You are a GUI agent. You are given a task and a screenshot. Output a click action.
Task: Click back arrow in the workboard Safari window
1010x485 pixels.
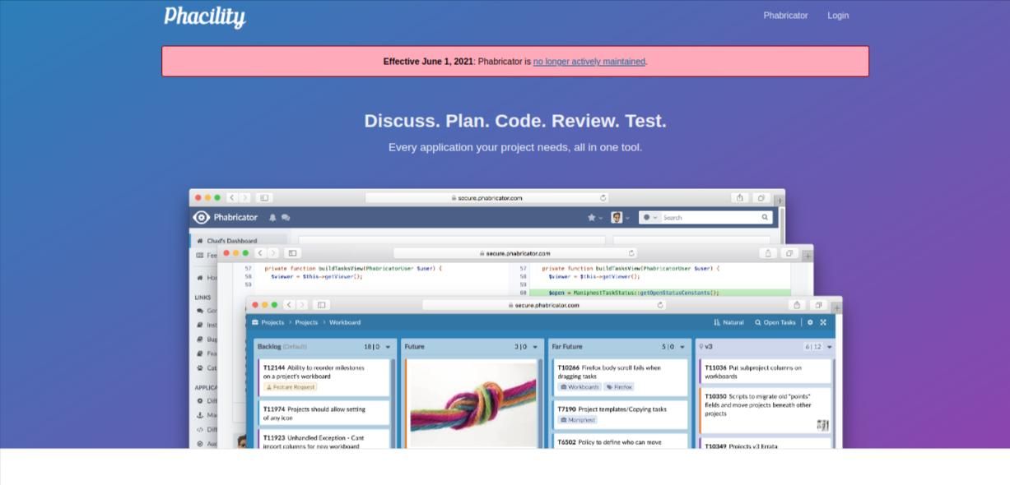point(289,305)
